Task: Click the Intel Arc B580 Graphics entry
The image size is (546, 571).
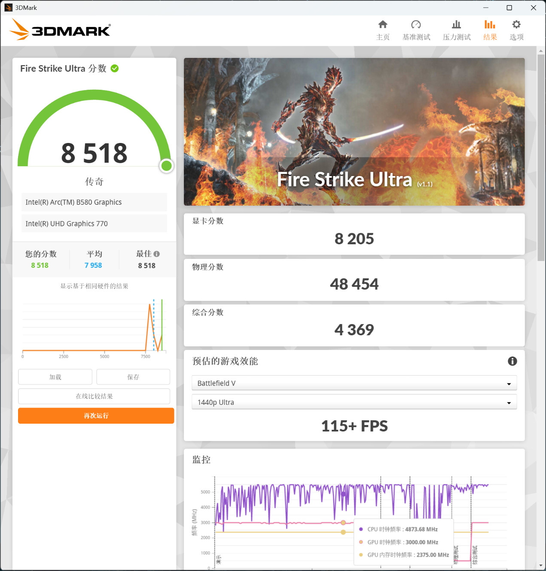Action: click(94, 202)
